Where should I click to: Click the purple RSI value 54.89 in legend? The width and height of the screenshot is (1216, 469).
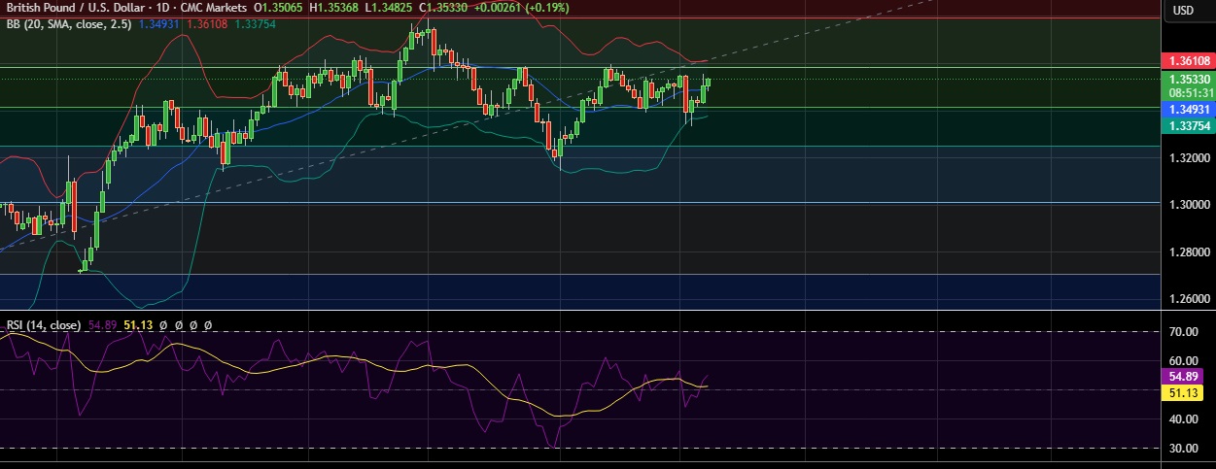point(103,324)
